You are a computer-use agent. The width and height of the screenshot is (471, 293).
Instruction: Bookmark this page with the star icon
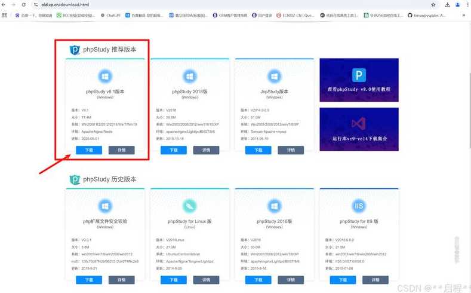point(433,5)
